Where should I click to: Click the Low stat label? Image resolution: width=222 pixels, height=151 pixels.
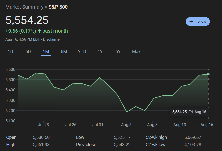pos(80,137)
